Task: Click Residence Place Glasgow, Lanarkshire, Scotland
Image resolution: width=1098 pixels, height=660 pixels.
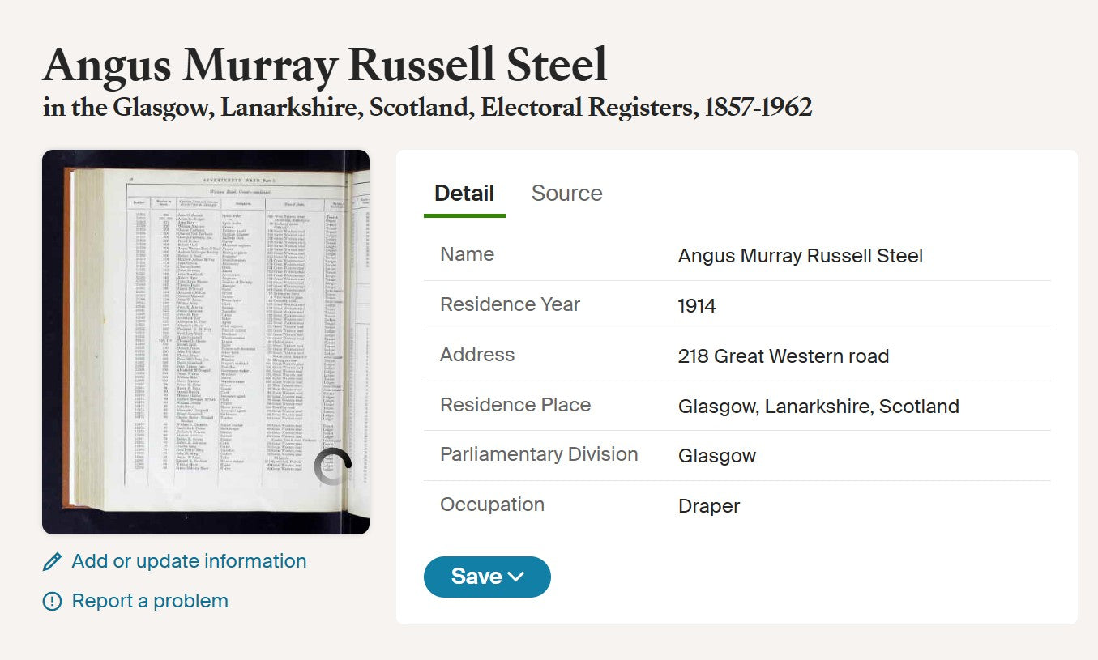Action: coord(818,407)
